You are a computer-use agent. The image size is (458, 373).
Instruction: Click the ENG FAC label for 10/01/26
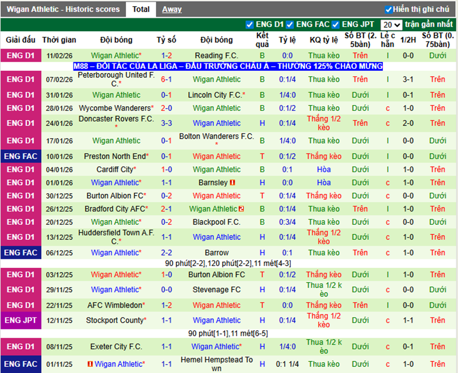click(x=21, y=156)
